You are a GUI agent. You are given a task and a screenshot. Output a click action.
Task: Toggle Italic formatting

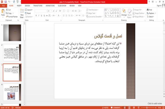[x=39, y=16]
